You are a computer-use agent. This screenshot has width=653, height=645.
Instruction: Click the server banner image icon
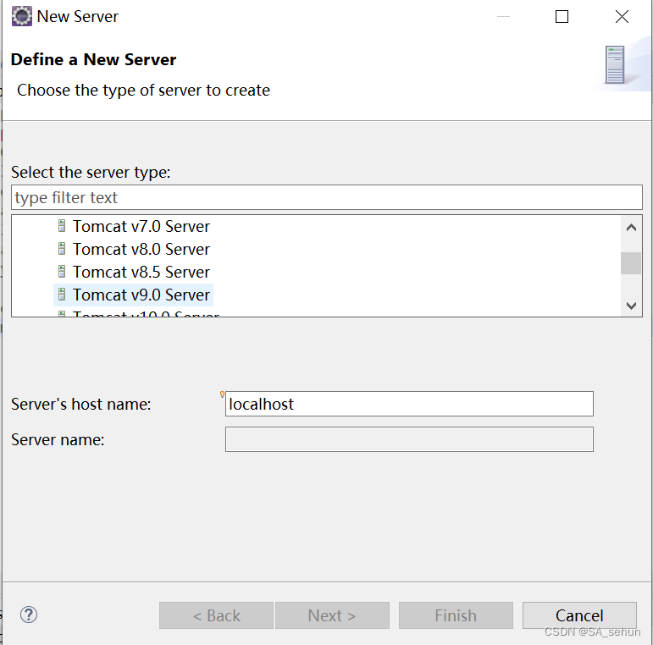click(616, 65)
